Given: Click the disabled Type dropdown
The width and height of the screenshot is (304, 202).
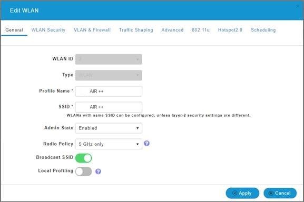Looking at the screenshot, I should (x=109, y=75).
